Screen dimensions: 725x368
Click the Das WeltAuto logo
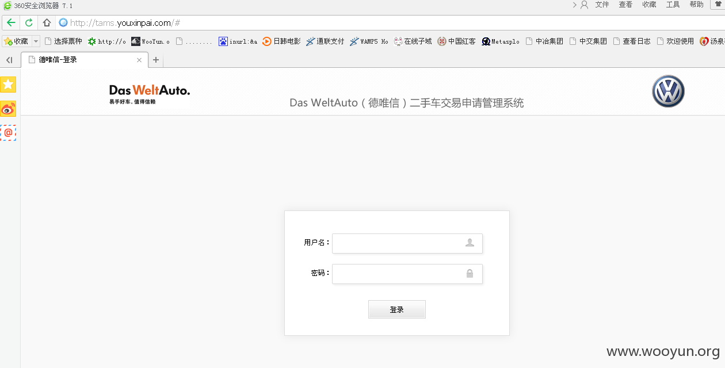pyautogui.click(x=150, y=94)
